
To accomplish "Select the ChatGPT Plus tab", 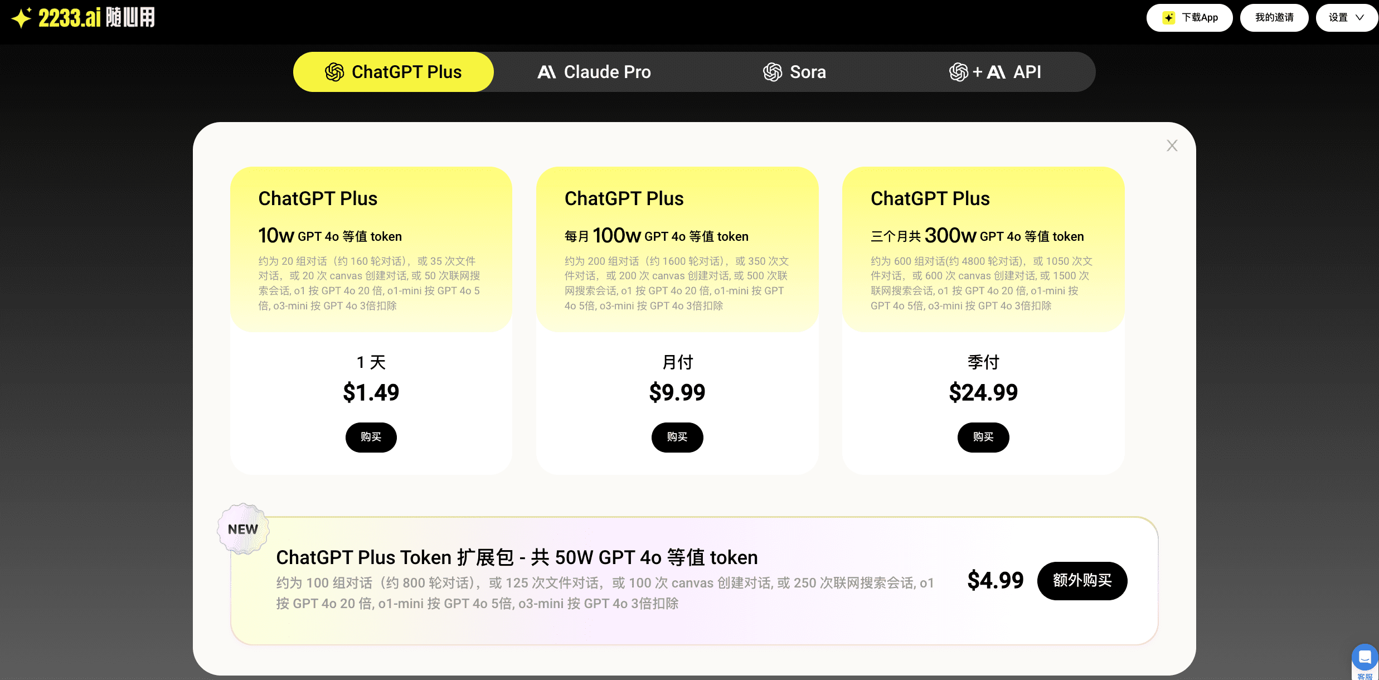I will tap(394, 72).
